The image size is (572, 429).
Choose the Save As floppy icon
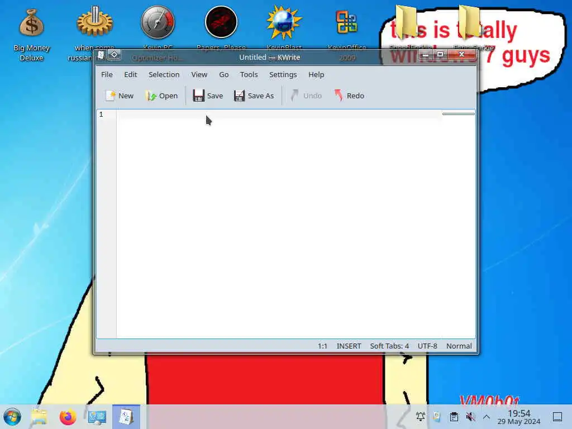click(239, 96)
